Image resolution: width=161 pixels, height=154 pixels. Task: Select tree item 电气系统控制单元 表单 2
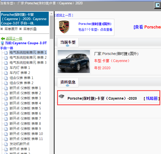click(28, 57)
